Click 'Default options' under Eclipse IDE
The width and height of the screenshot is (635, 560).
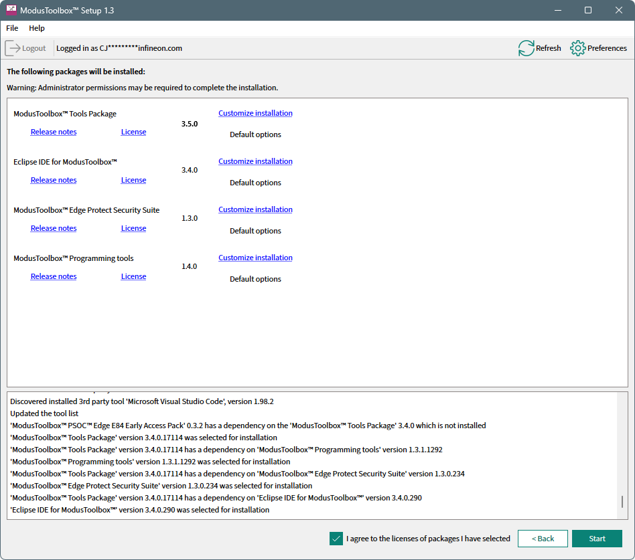[255, 183]
